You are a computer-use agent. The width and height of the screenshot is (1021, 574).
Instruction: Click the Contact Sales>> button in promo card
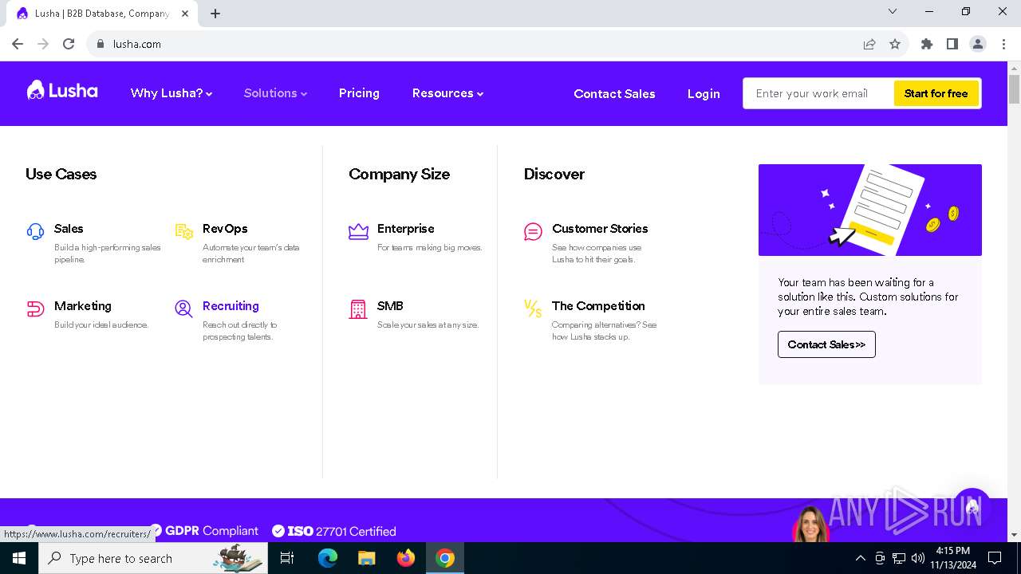pos(826,344)
